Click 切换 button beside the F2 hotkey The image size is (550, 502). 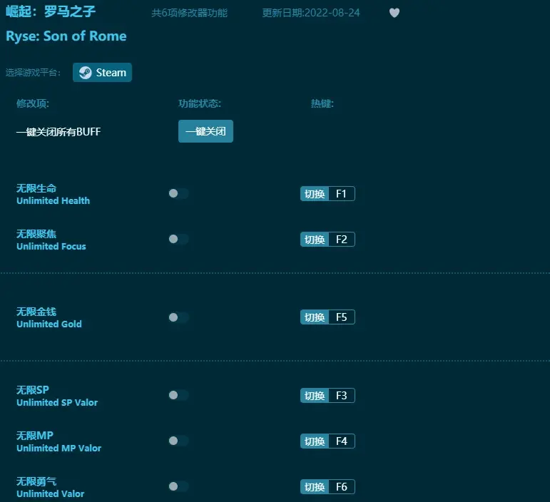point(315,240)
